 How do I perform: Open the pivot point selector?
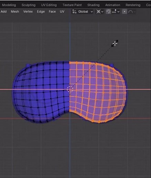click(100, 12)
